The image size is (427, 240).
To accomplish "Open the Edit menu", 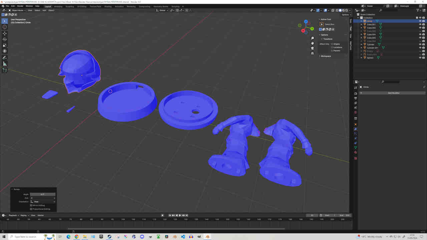I will tap(13, 6).
